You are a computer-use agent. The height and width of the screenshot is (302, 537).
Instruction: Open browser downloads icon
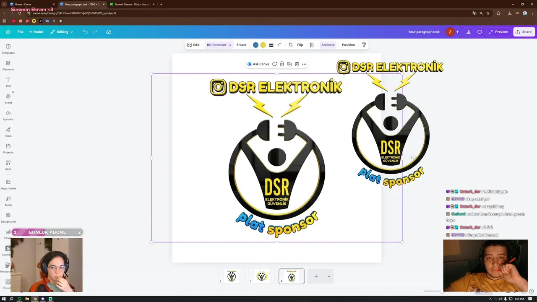click(x=509, y=13)
